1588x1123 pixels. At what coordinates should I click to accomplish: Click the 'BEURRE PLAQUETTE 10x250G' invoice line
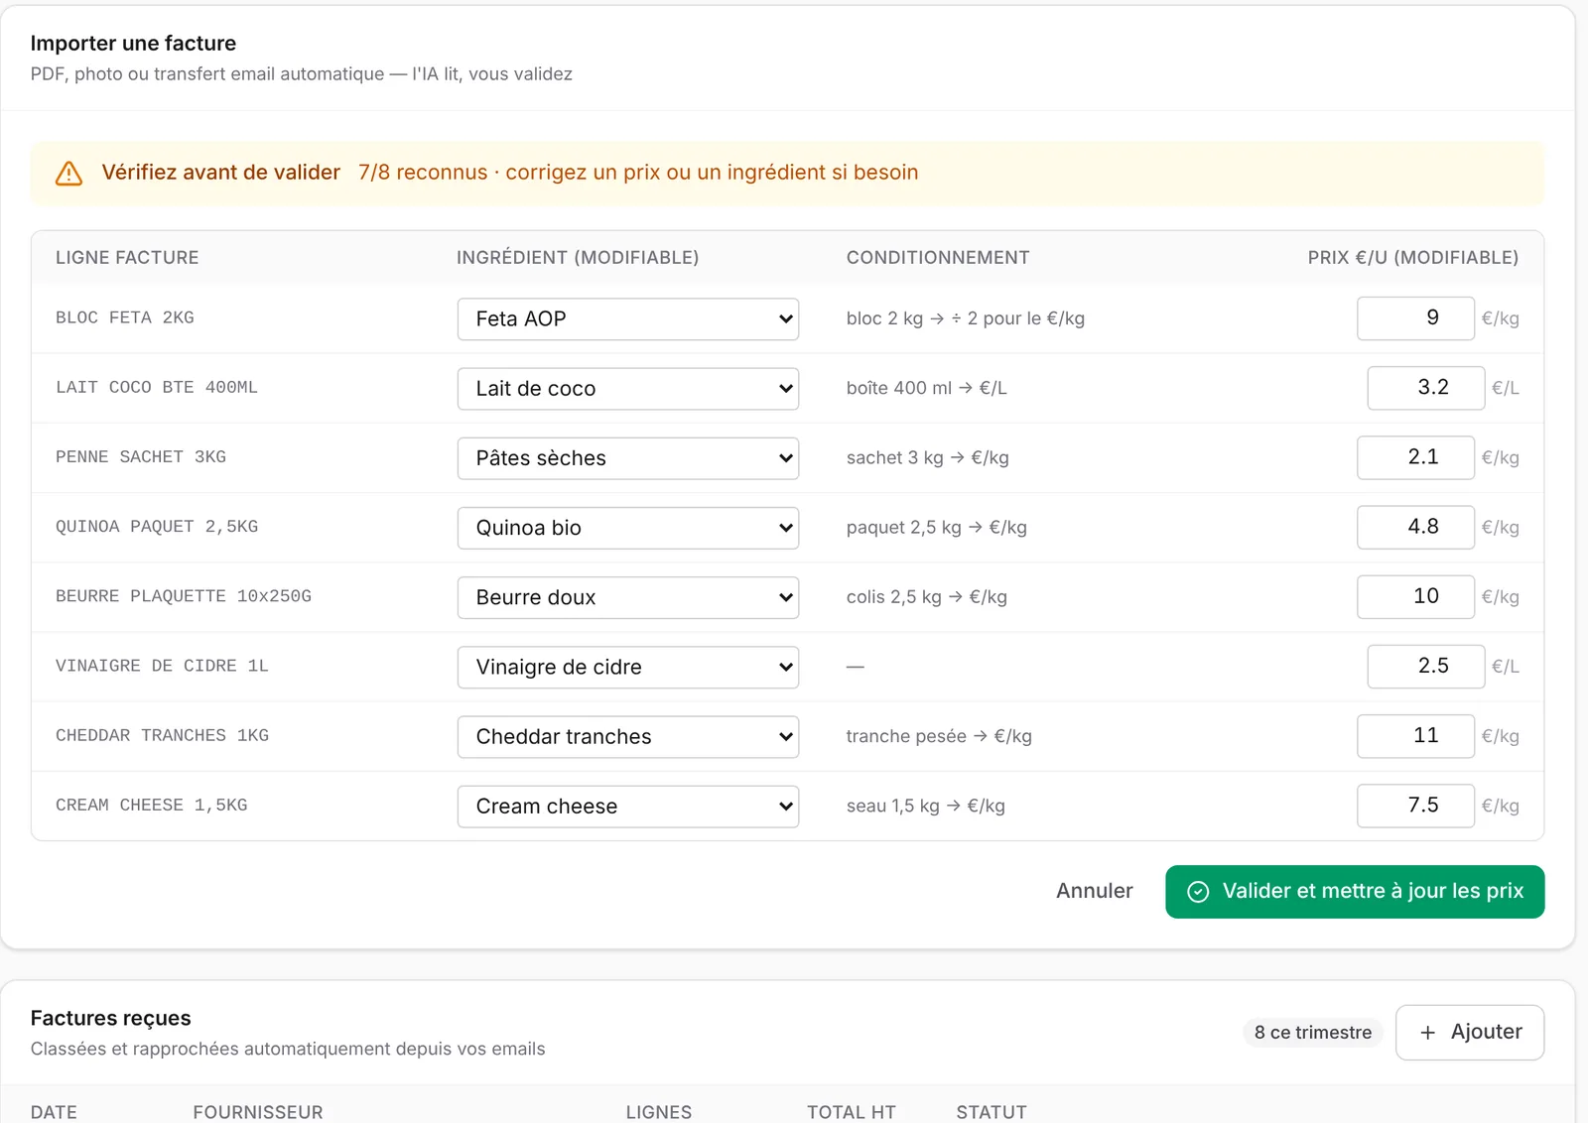point(184,596)
